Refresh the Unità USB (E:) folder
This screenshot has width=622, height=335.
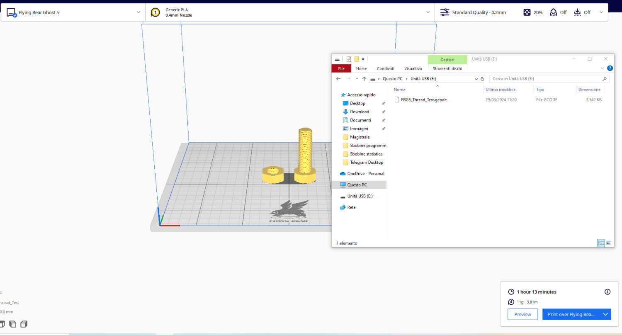[482, 79]
